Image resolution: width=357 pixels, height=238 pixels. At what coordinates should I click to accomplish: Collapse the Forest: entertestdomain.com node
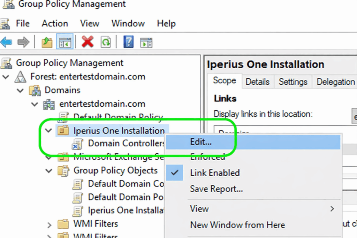coord(6,77)
